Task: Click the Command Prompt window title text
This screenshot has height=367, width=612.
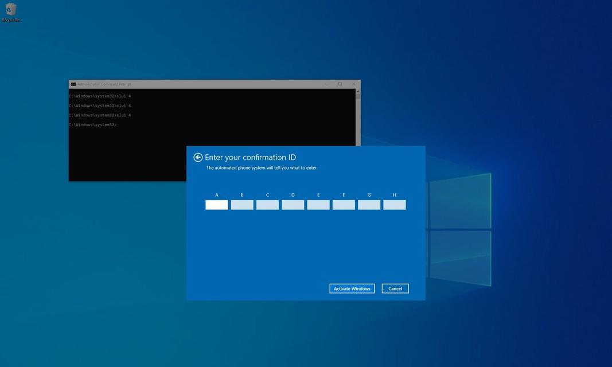Action: coord(104,84)
